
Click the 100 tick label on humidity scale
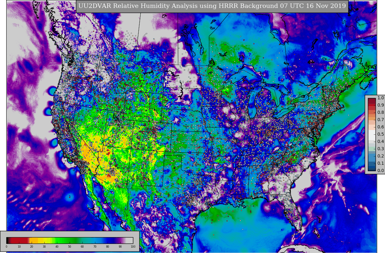(x=133, y=247)
